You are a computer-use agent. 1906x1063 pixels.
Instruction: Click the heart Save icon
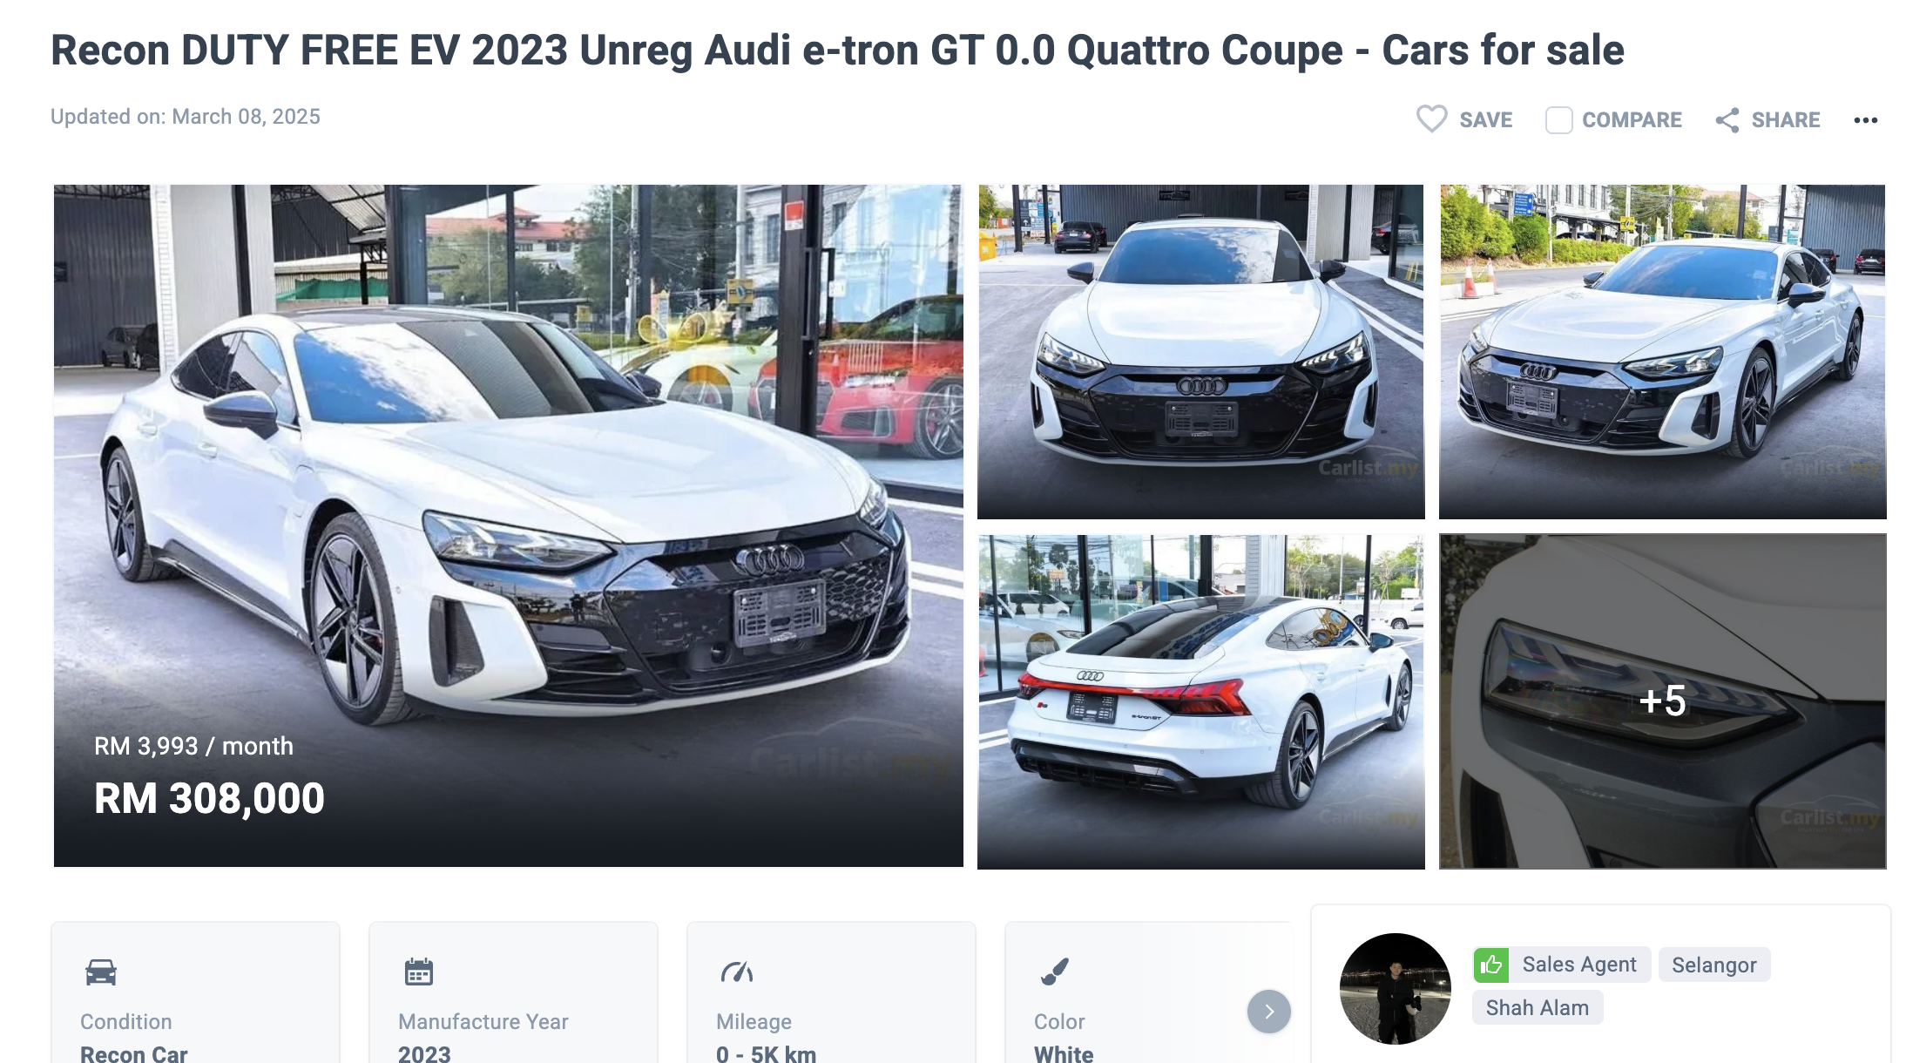tap(1431, 119)
